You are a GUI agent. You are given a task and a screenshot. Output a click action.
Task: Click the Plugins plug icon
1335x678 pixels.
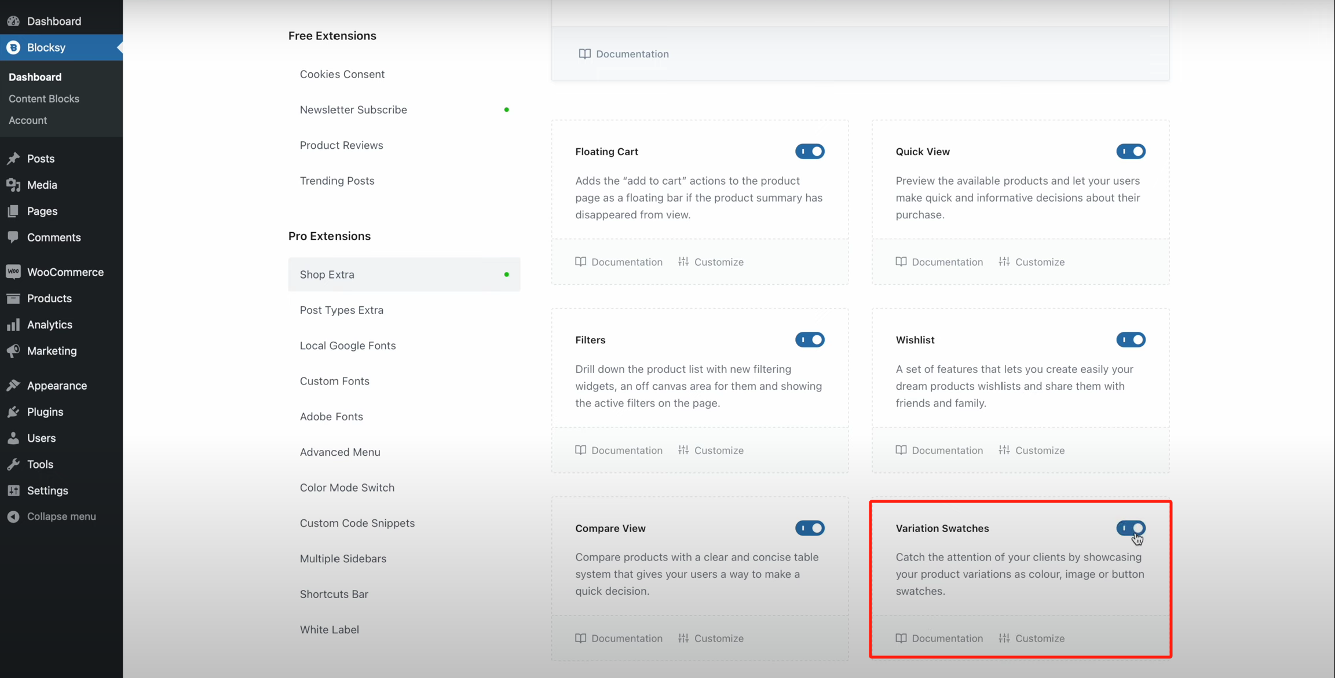(x=13, y=412)
